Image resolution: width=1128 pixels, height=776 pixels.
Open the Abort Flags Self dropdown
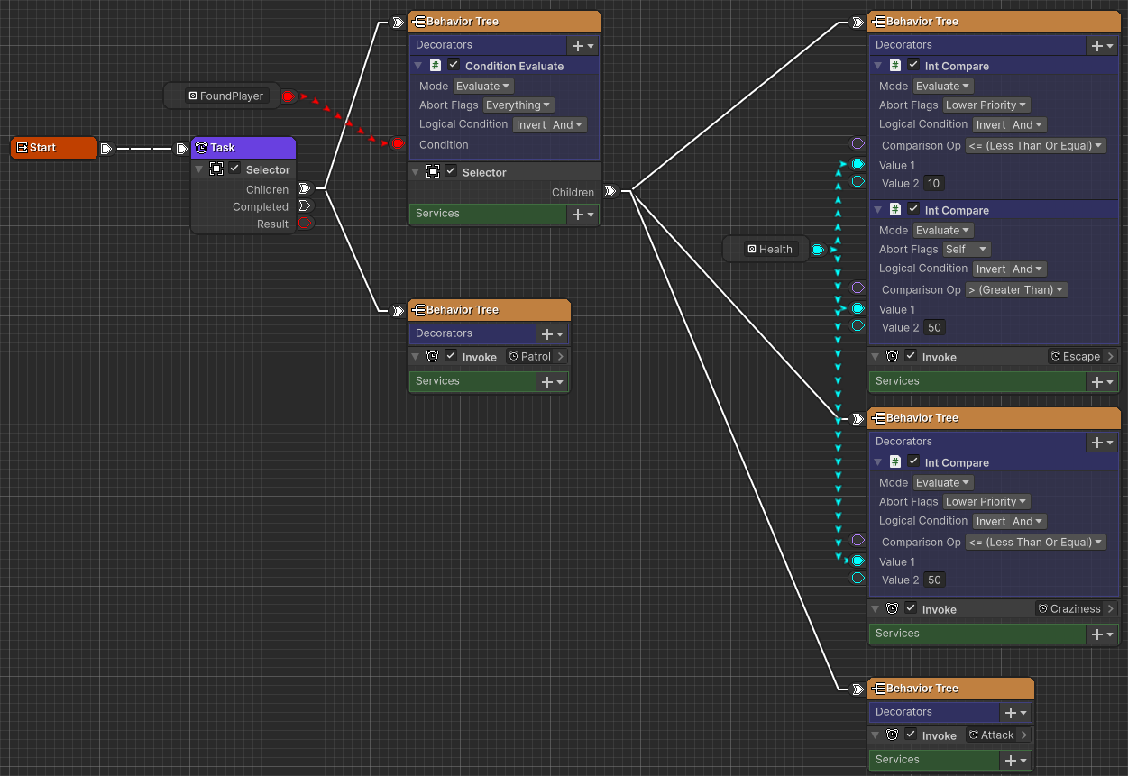point(966,250)
